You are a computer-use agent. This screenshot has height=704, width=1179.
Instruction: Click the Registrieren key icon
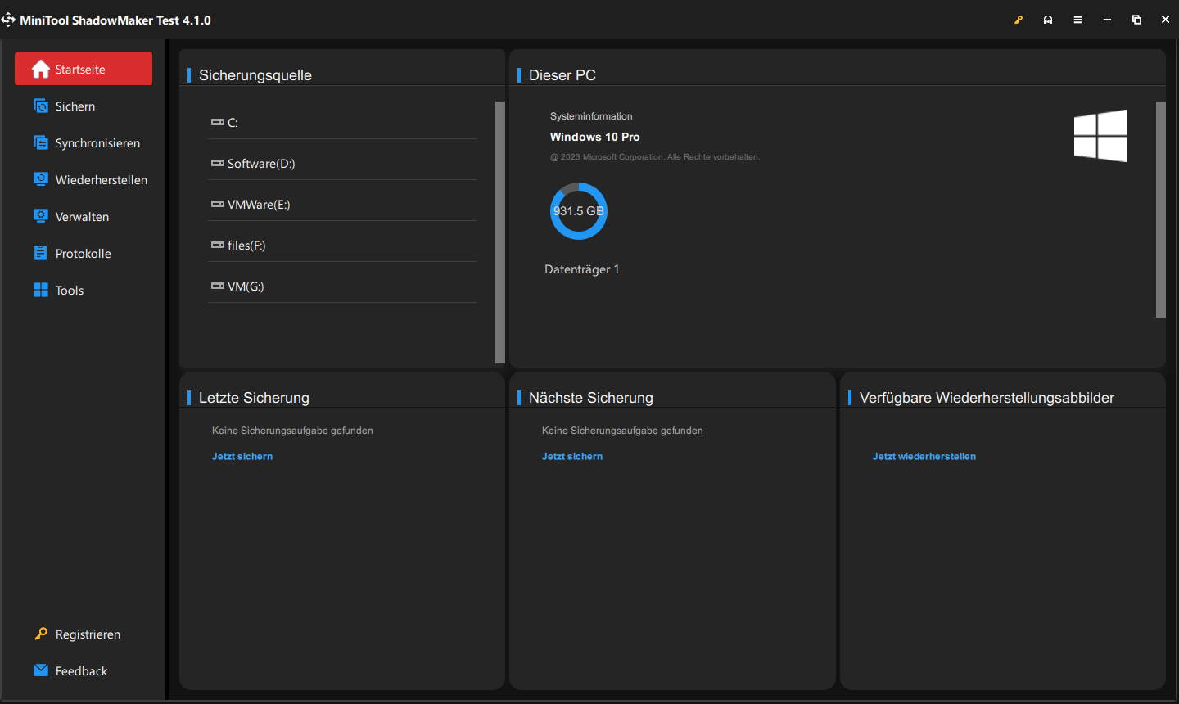tap(41, 634)
